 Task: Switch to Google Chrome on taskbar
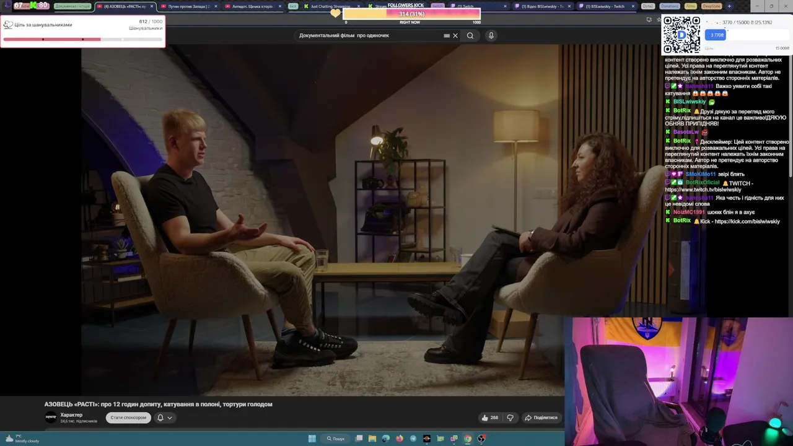click(x=468, y=439)
